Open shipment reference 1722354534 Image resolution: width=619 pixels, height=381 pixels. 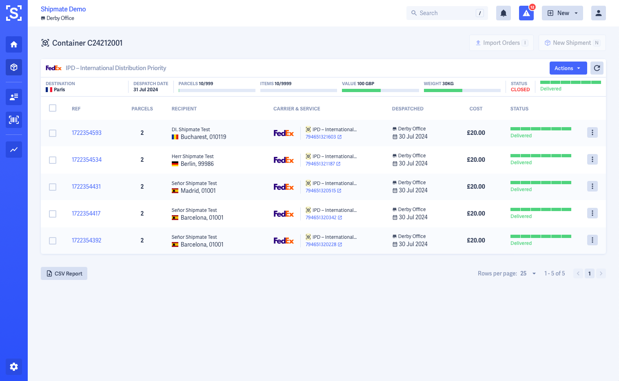pos(87,160)
